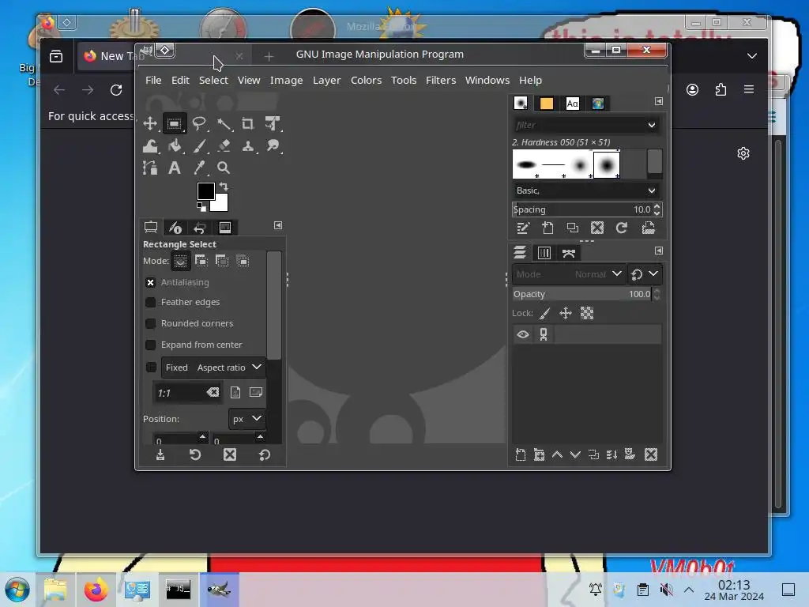Screen dimensions: 809x607
Task: Toggle the Antialiasing checkbox
Action: pyautogui.click(x=150, y=282)
